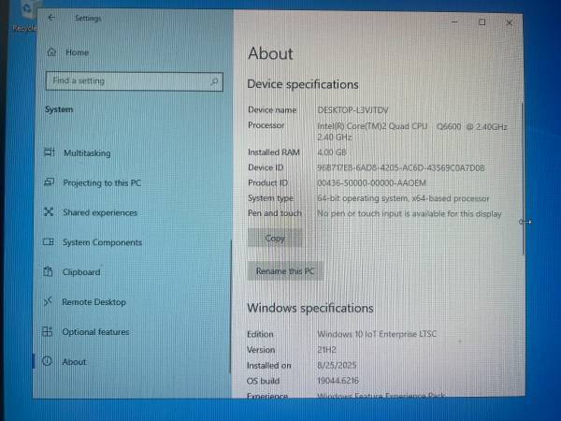
Task: Click the Shared experiences icon
Action: (x=49, y=212)
